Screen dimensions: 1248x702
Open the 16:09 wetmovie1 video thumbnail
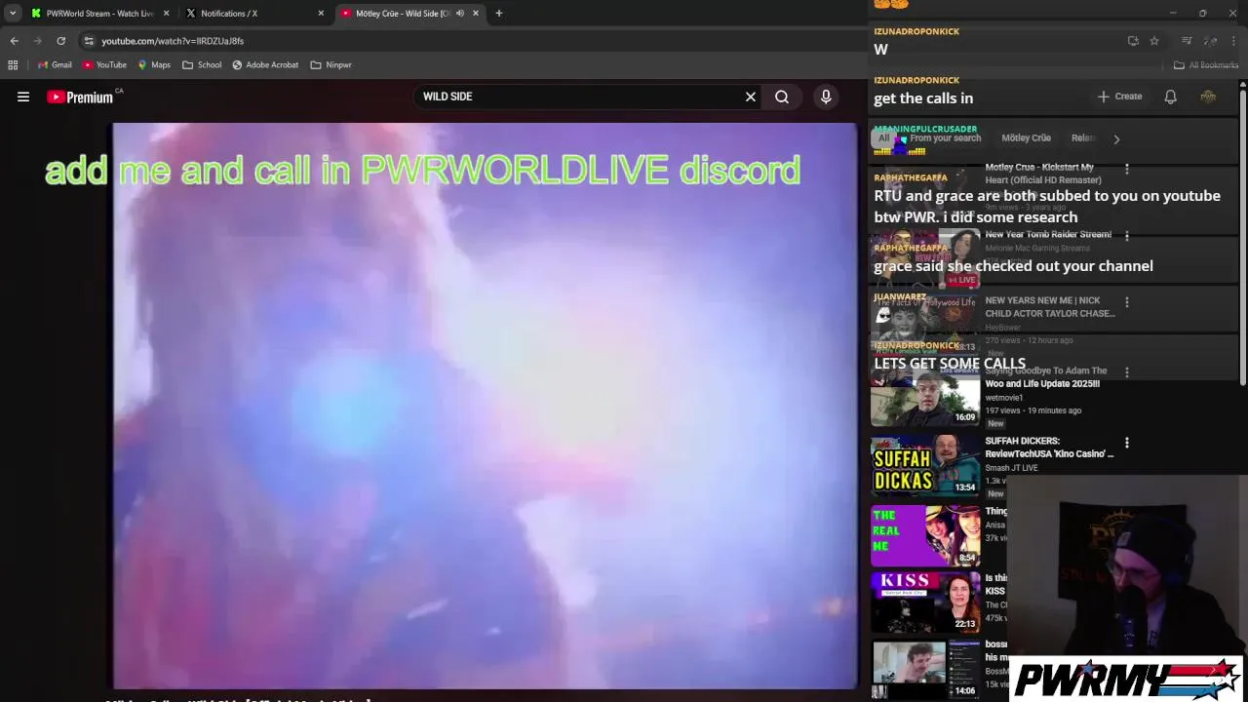(925, 396)
